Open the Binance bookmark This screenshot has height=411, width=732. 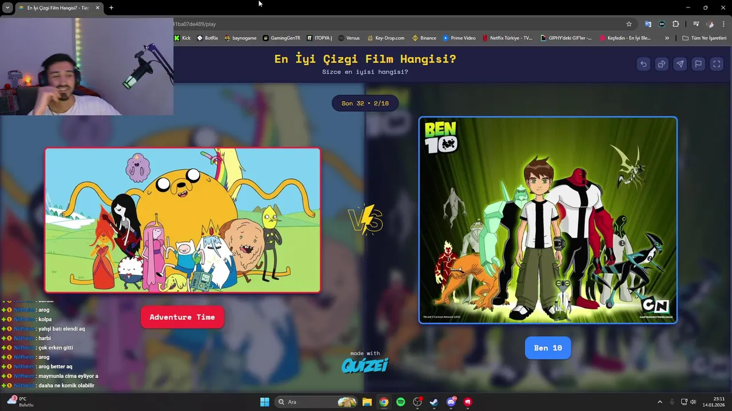click(x=424, y=38)
